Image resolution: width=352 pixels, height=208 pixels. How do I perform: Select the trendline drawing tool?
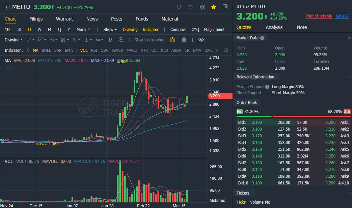point(29,40)
